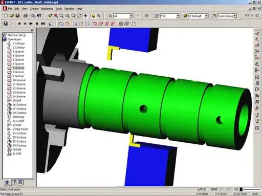Viewport: 262px width, 196px height.
Task: Open the YZX work plane dropdown
Action: click(x=178, y=16)
